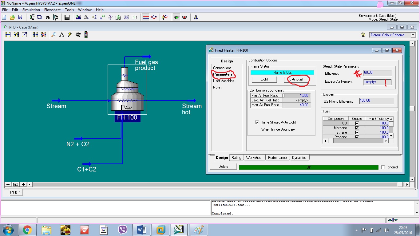The height and width of the screenshot is (236, 420).
Task: Click the binoculars icon in the main toolbar
Action: pos(48,17)
